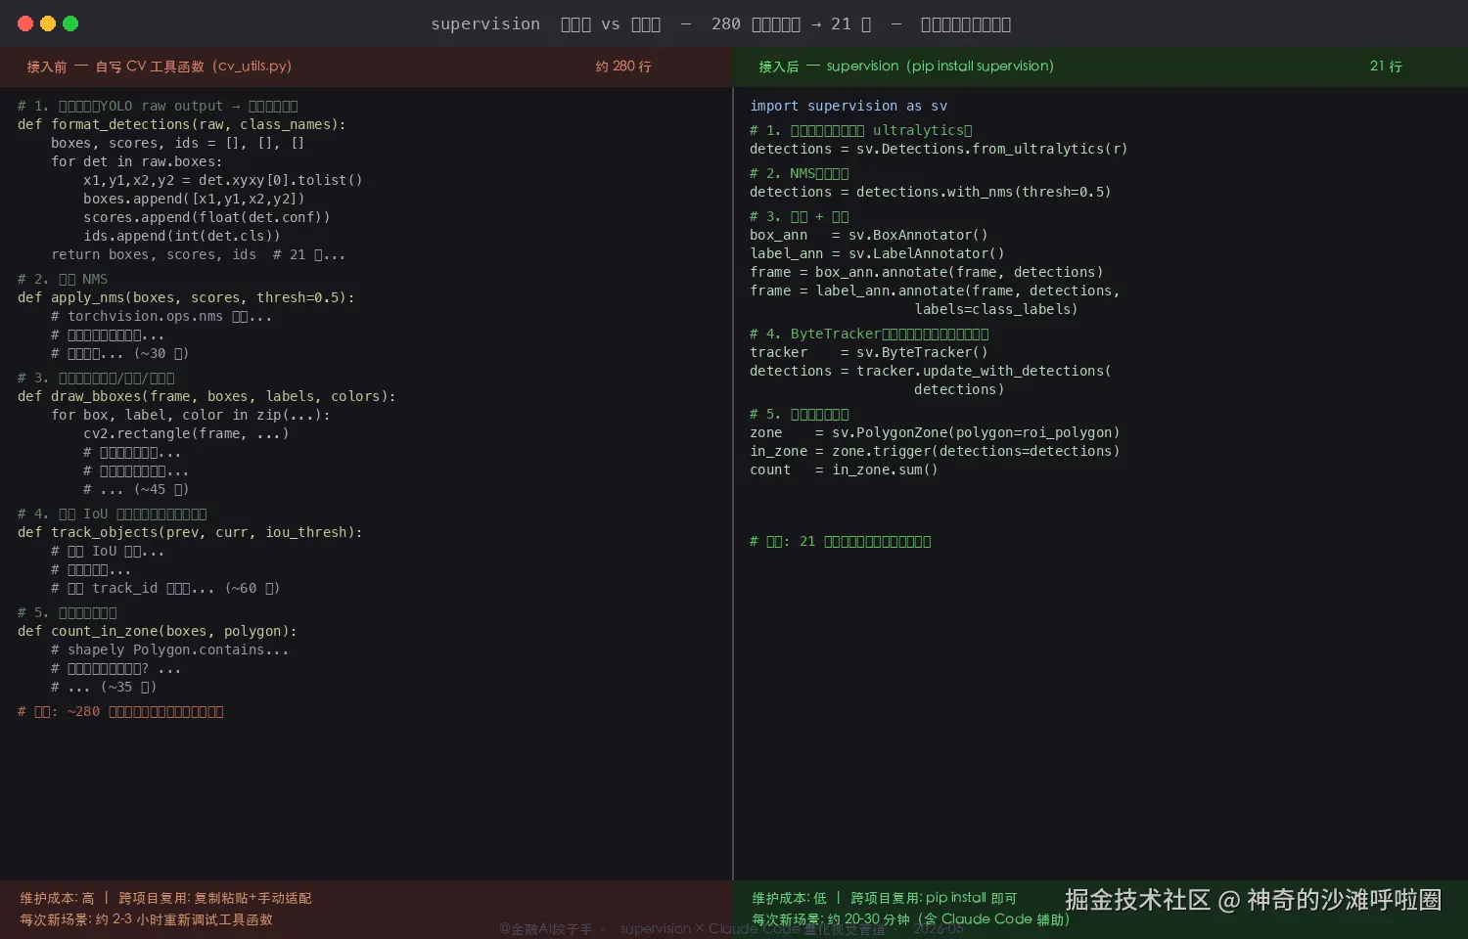Click the 'return boxes, scores, ids' line
This screenshot has width=1468, height=939.
[199, 254]
